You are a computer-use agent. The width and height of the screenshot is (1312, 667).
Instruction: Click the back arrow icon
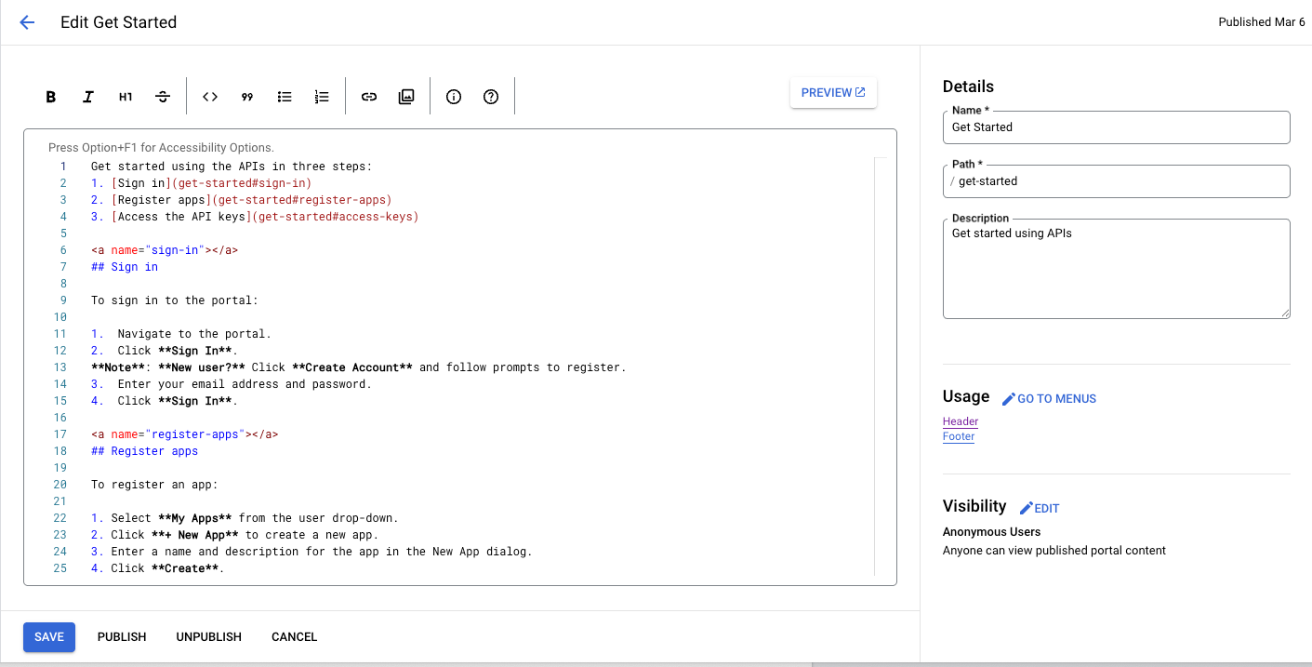[x=27, y=22]
